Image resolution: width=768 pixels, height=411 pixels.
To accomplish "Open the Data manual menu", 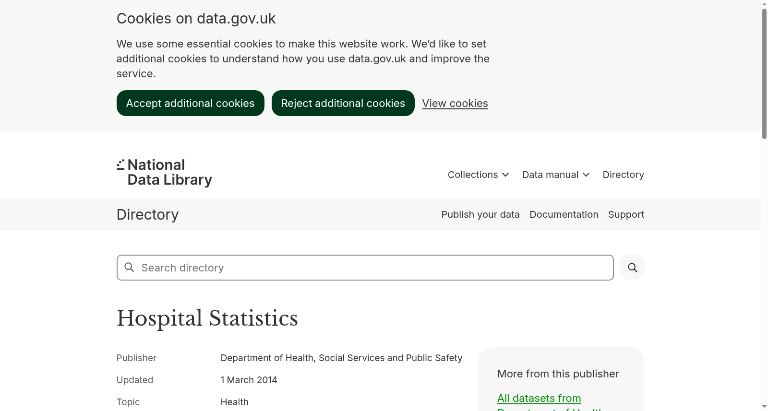I will [x=556, y=175].
